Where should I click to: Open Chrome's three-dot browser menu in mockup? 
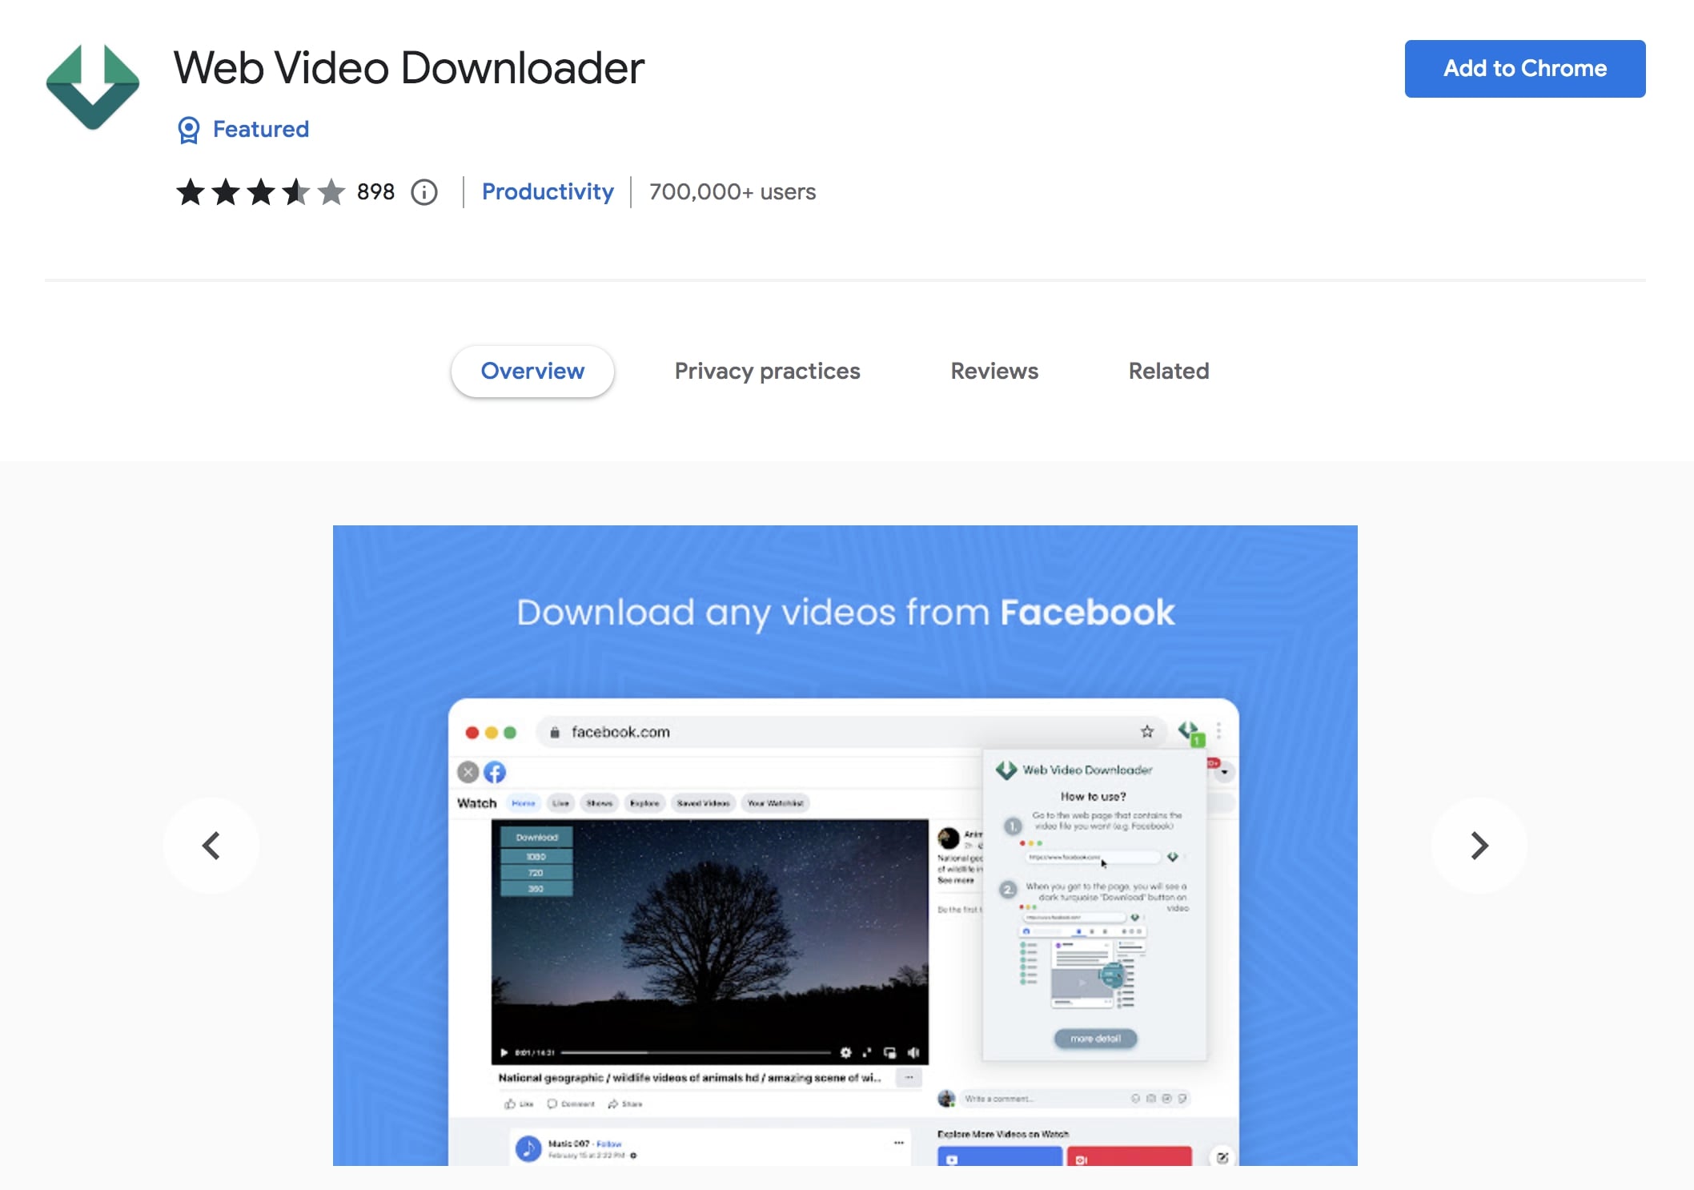1219,731
